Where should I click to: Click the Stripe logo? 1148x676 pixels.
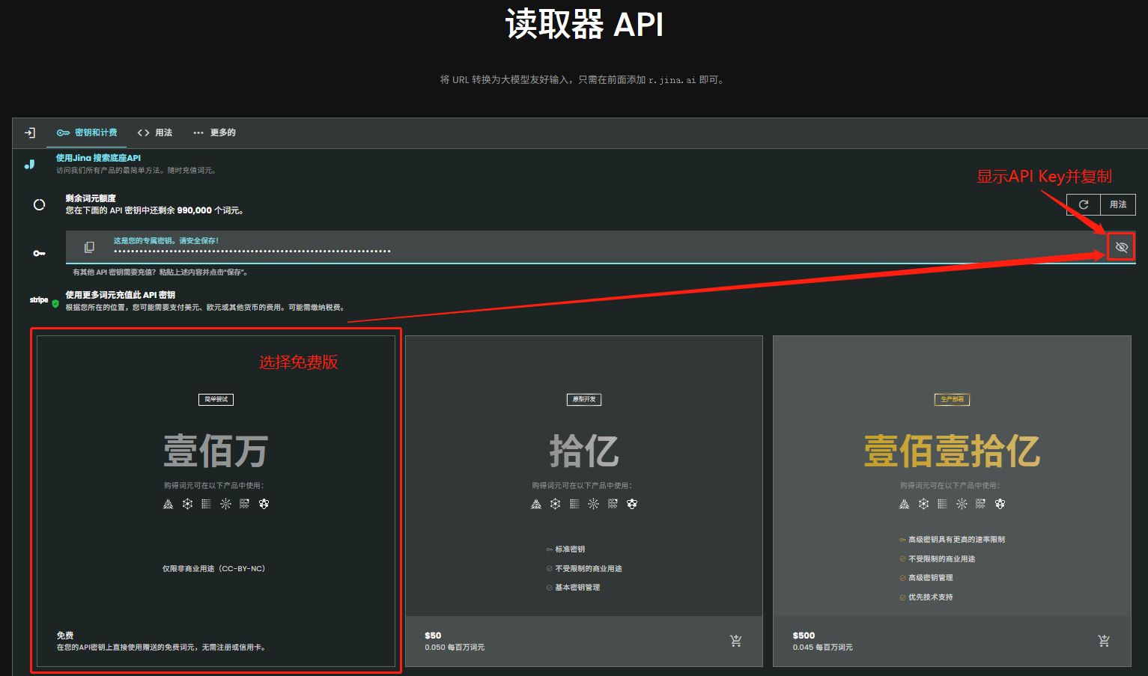click(39, 299)
